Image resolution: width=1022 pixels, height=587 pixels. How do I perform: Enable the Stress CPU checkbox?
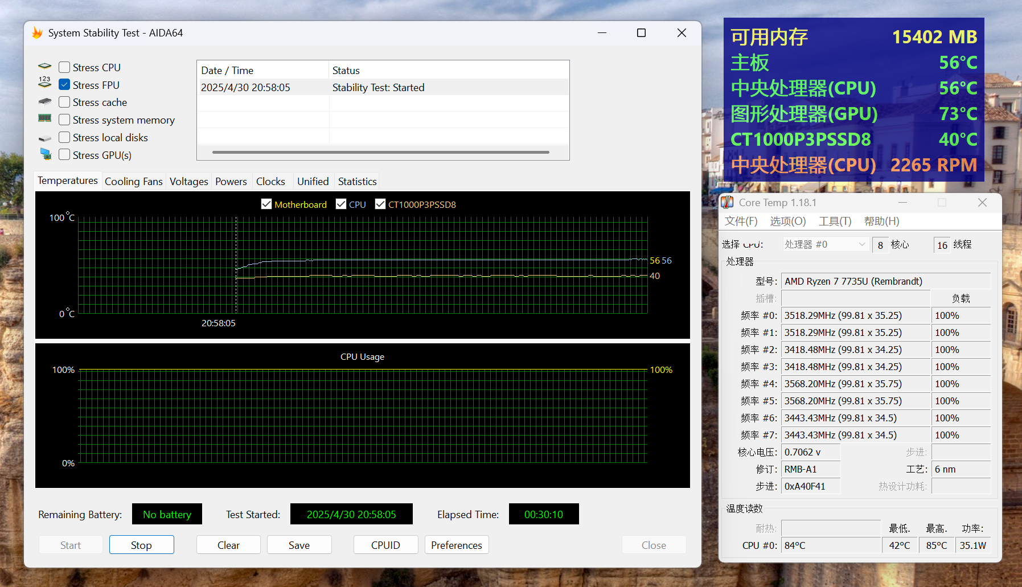tap(64, 67)
